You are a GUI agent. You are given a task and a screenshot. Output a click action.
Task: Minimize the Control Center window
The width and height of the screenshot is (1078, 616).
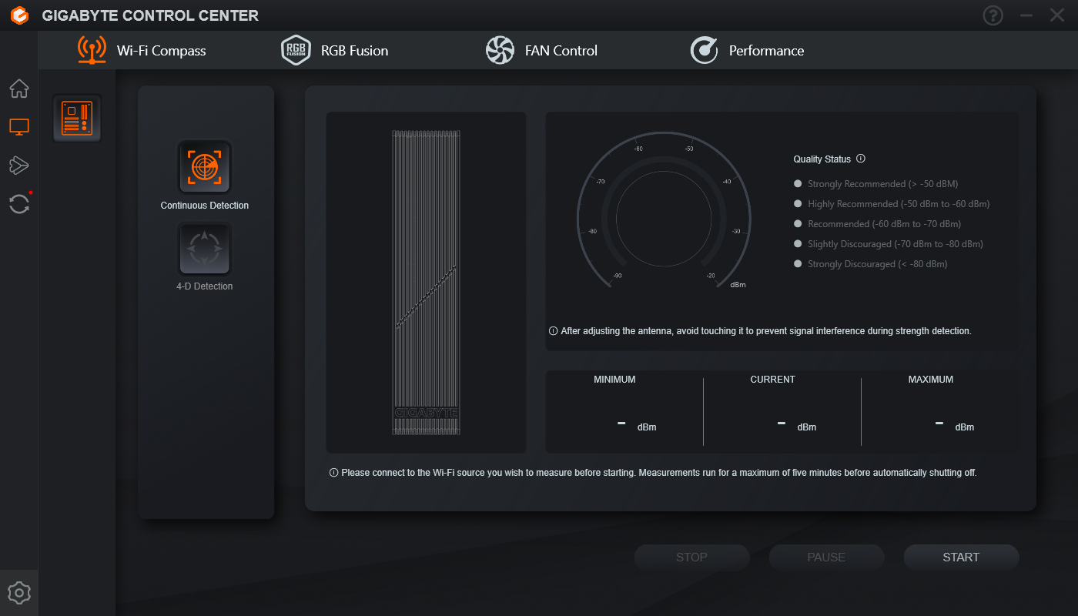[x=1026, y=15]
